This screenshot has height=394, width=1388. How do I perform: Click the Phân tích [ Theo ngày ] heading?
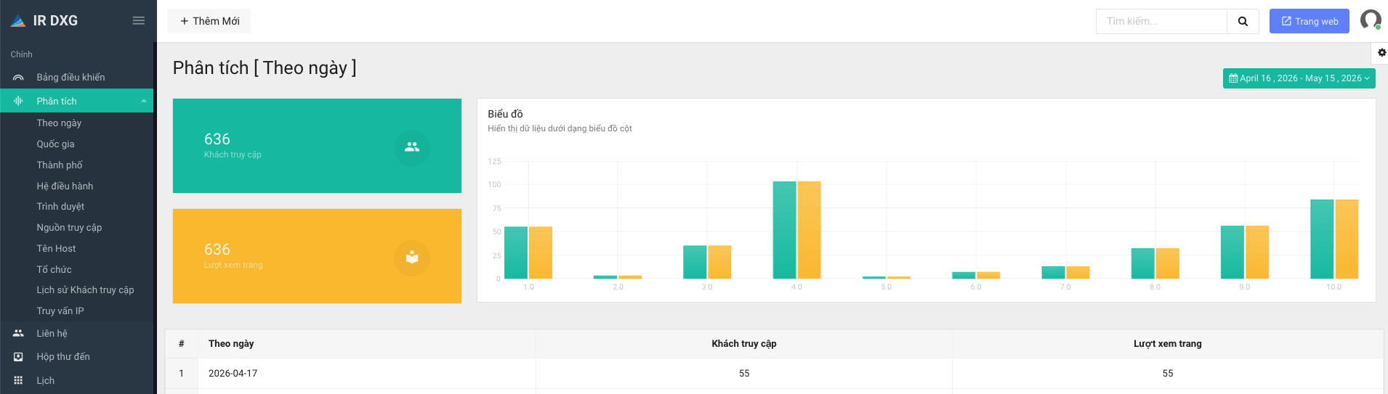tap(265, 67)
